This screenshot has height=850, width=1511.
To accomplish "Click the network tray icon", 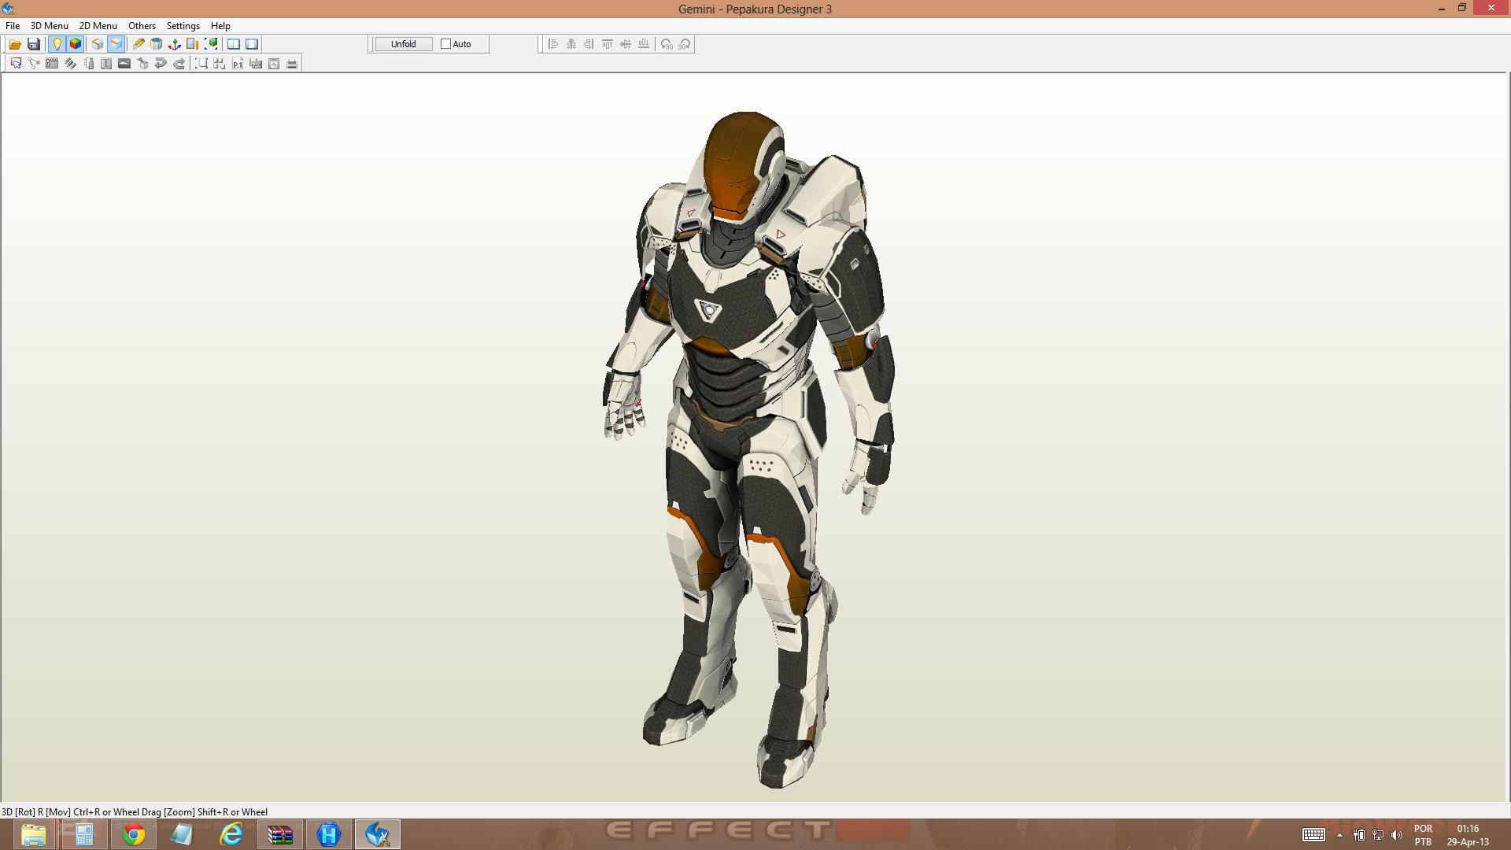I will point(1378,835).
